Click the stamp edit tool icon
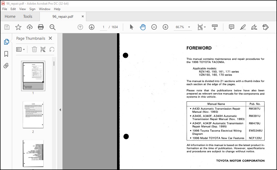 [x=265, y=27]
